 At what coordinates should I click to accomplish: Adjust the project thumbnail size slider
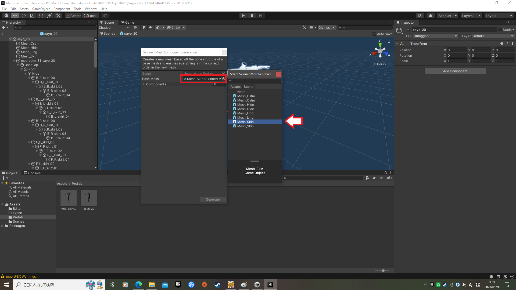(x=383, y=271)
